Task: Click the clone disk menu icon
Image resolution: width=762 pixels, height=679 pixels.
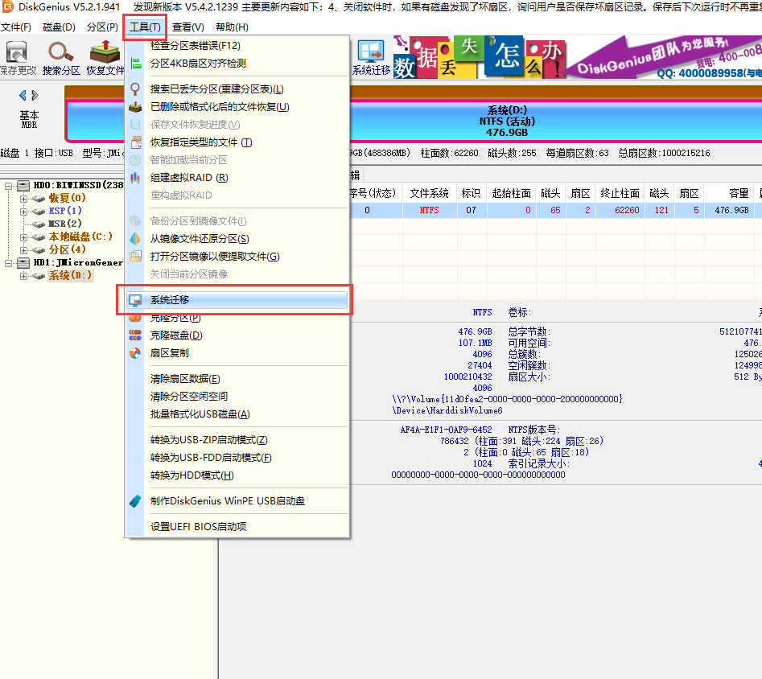Action: coord(135,335)
